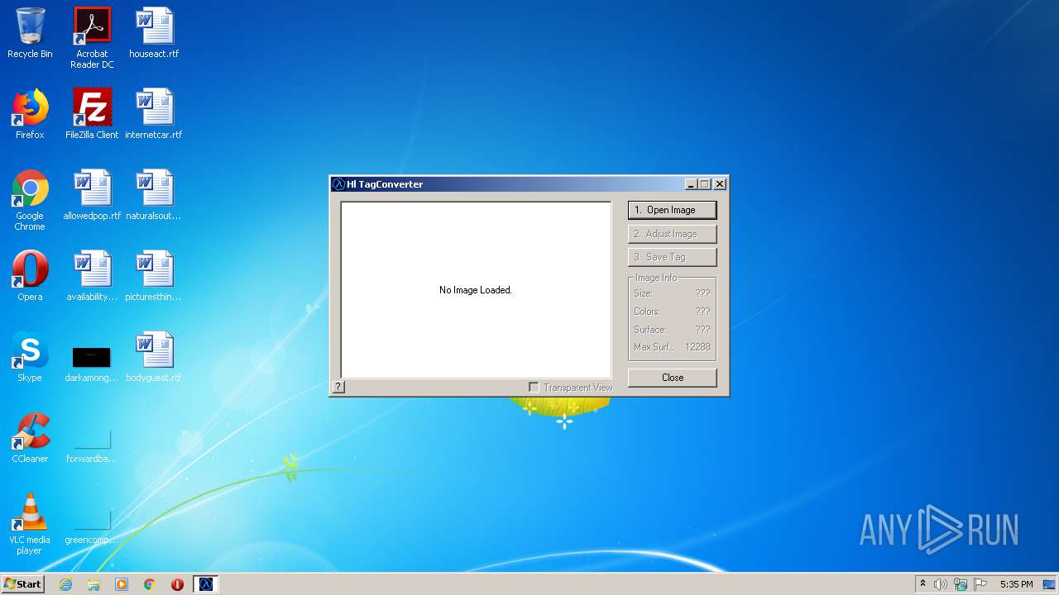Click the Hl TagConverter title bar icon
The image size is (1059, 595).
pos(338,184)
